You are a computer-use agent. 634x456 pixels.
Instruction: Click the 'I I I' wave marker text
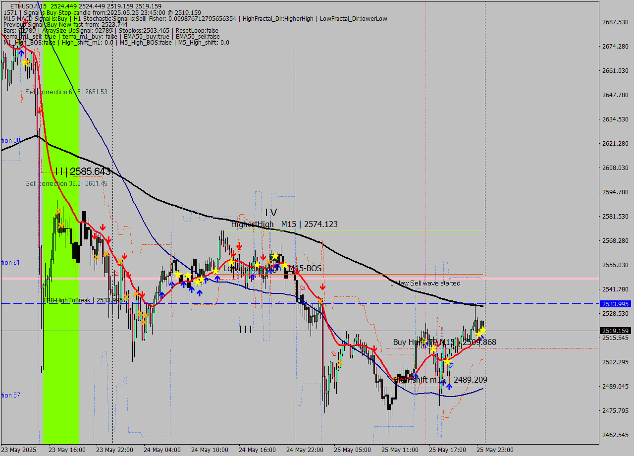click(246, 330)
